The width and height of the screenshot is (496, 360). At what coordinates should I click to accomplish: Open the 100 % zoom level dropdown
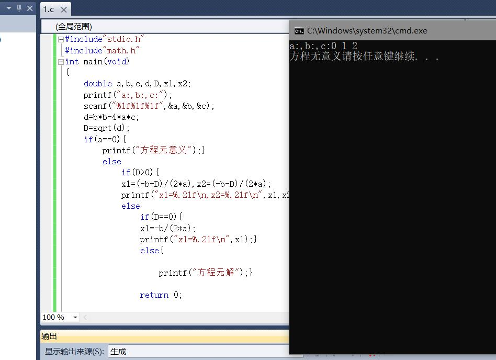point(75,317)
